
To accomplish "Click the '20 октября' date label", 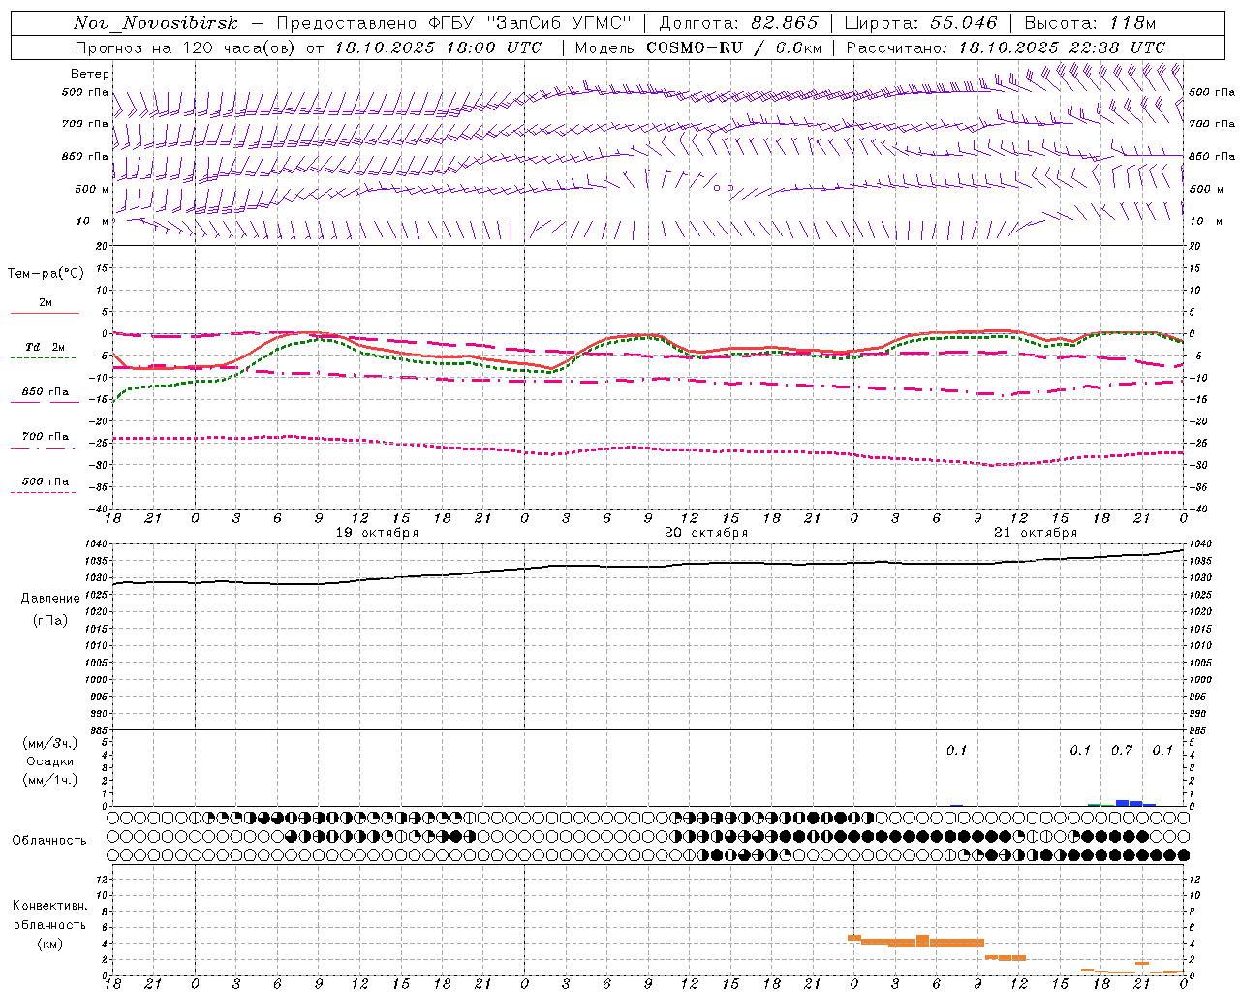I will (x=706, y=533).
